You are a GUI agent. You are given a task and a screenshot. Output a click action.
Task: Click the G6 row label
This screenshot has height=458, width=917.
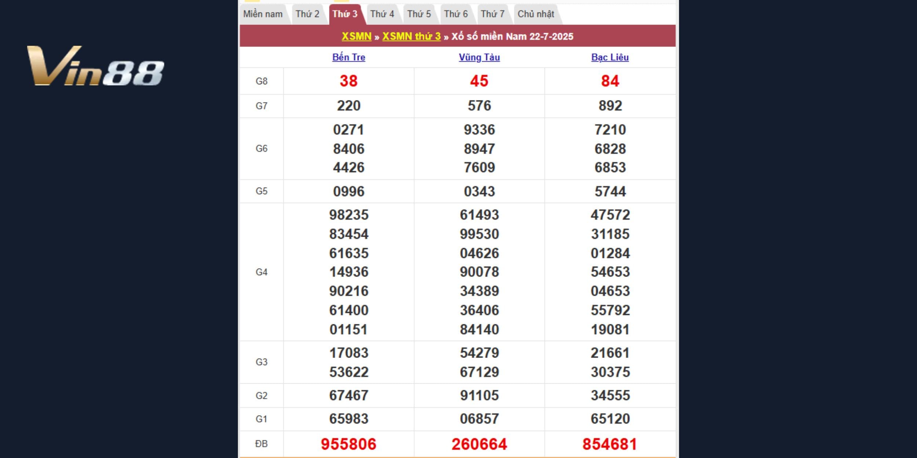(x=262, y=149)
